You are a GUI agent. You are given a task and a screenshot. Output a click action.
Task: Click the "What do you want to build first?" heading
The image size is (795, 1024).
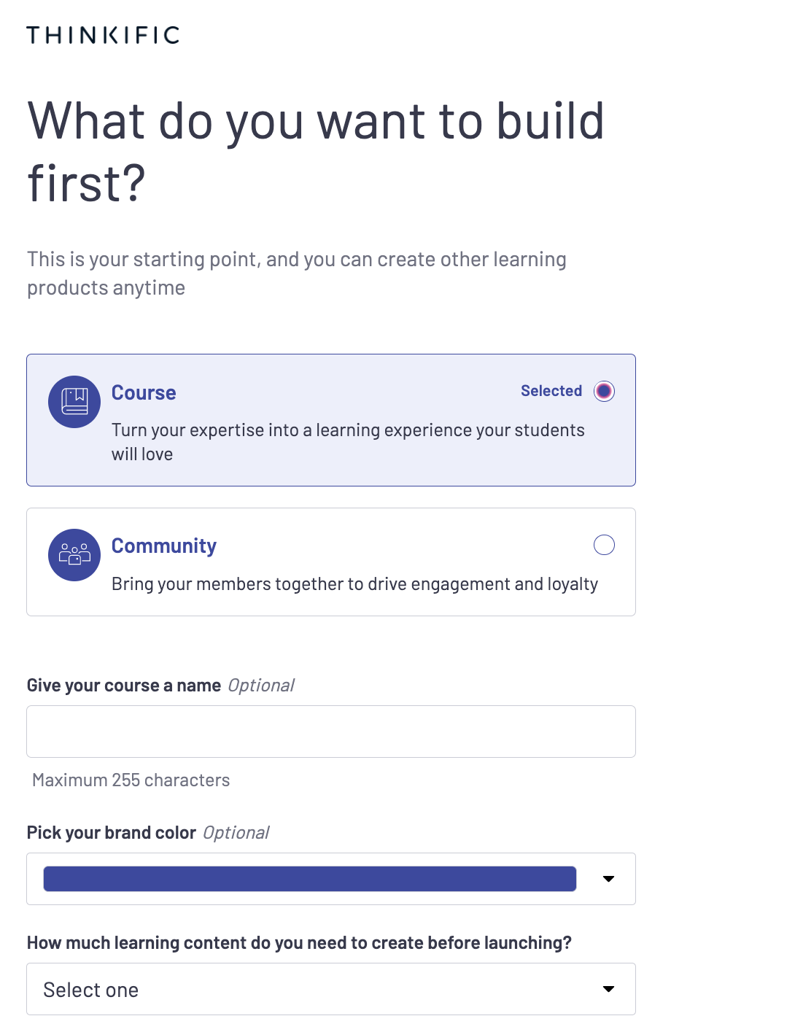(316, 152)
